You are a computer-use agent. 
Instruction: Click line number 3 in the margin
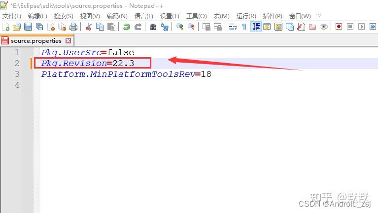pyautogui.click(x=17, y=74)
